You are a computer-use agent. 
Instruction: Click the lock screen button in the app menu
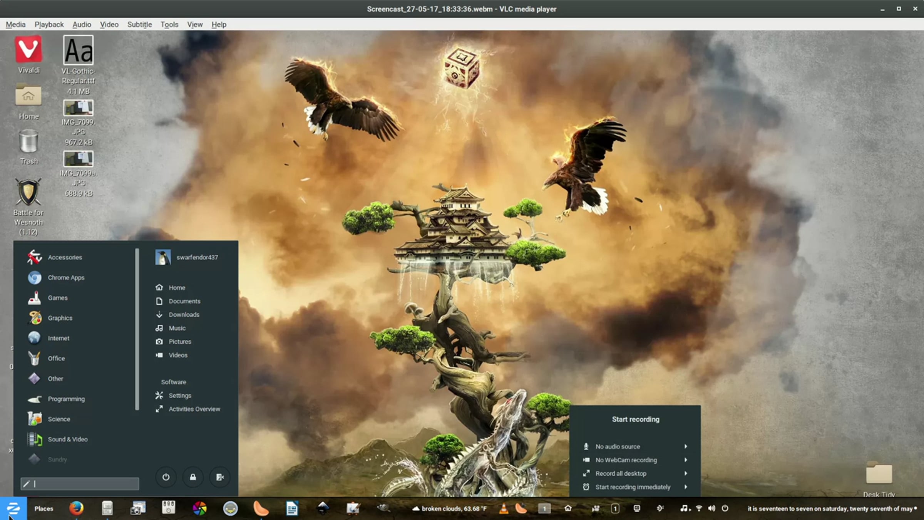tap(193, 477)
